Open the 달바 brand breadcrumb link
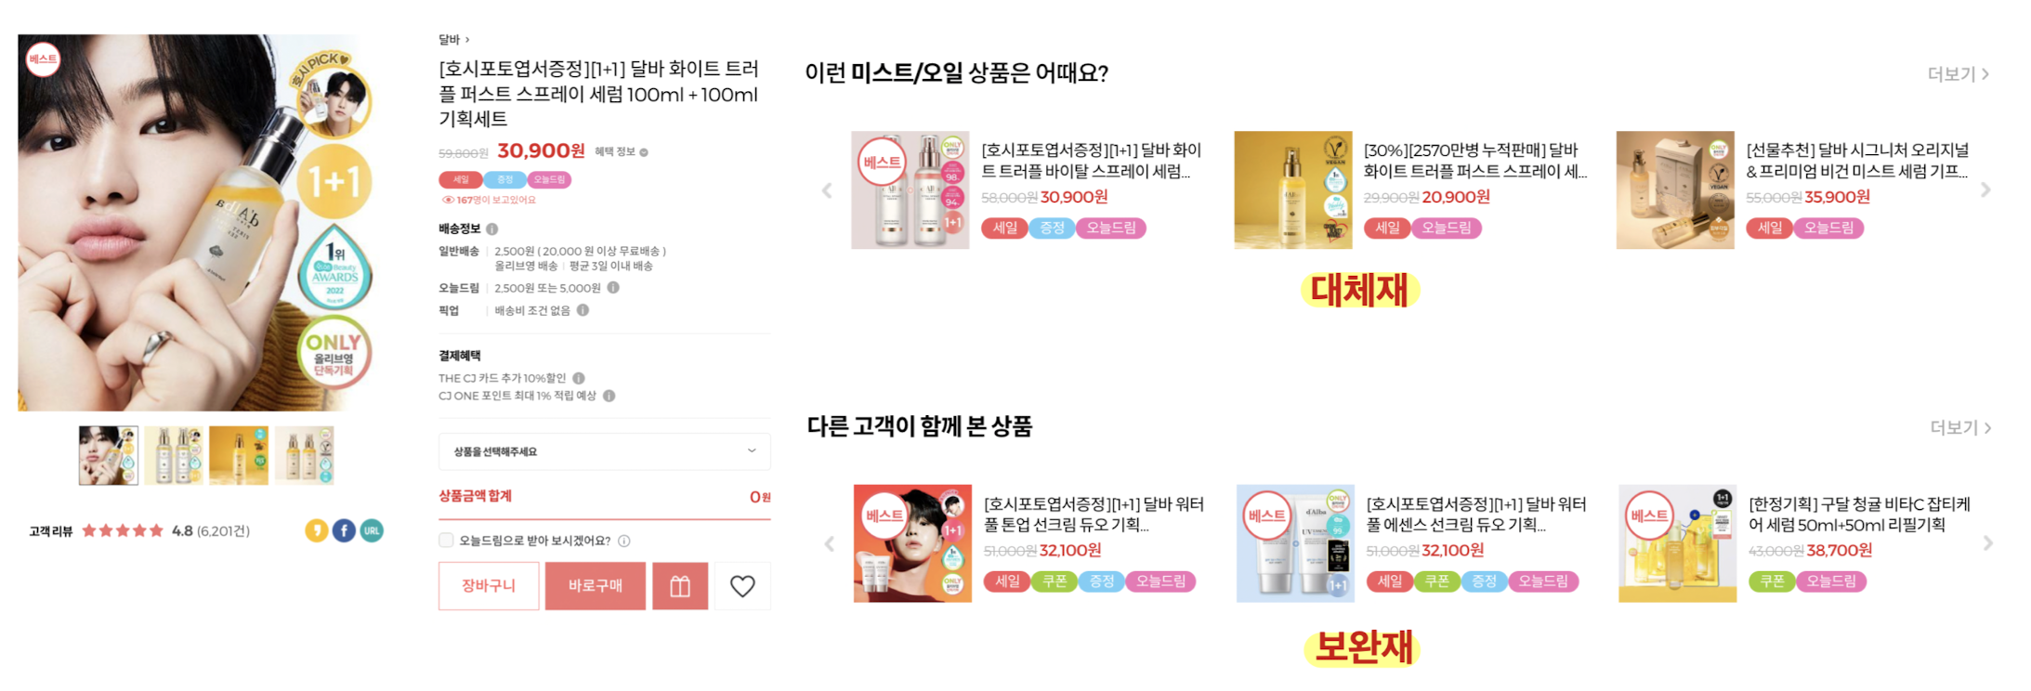Screen dimensions: 2031x691 click(453, 40)
